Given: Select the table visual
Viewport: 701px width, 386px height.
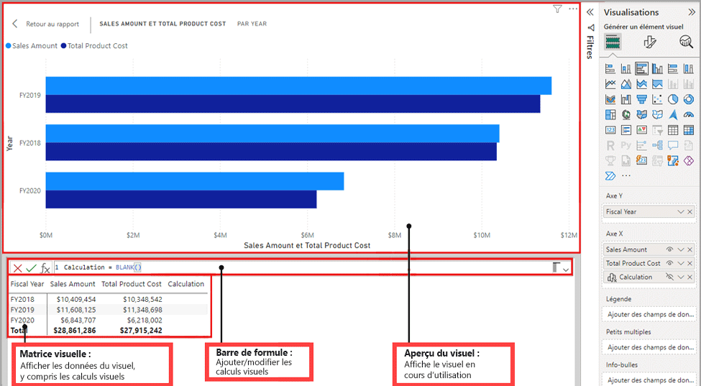Looking at the screenshot, I should coord(673,130).
